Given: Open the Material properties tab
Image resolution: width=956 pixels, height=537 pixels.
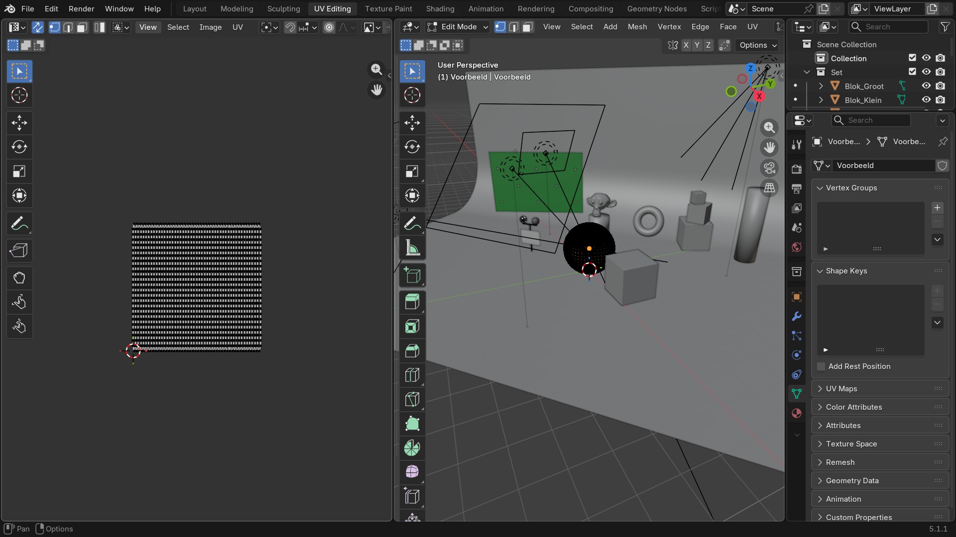Looking at the screenshot, I should tap(796, 413).
